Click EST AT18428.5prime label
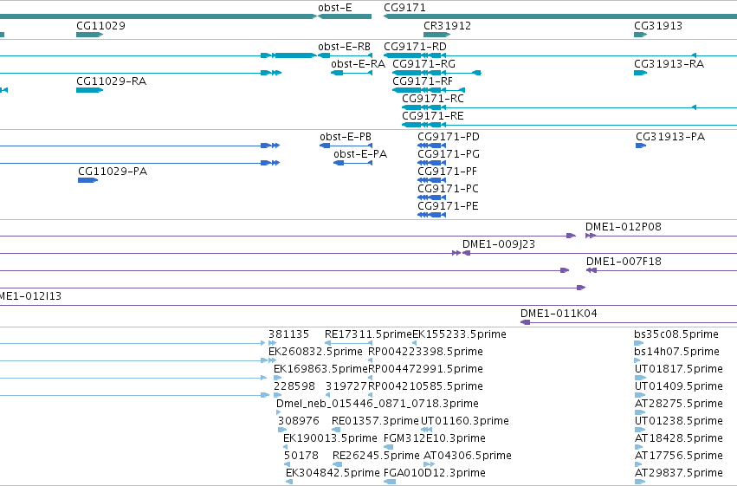The width and height of the screenshot is (737, 486). click(679, 438)
